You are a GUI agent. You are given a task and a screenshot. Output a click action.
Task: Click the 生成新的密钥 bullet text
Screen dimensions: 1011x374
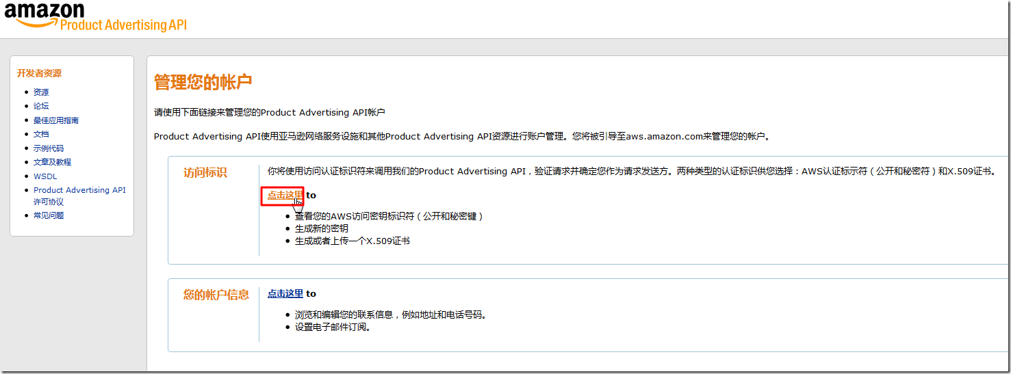pos(322,228)
